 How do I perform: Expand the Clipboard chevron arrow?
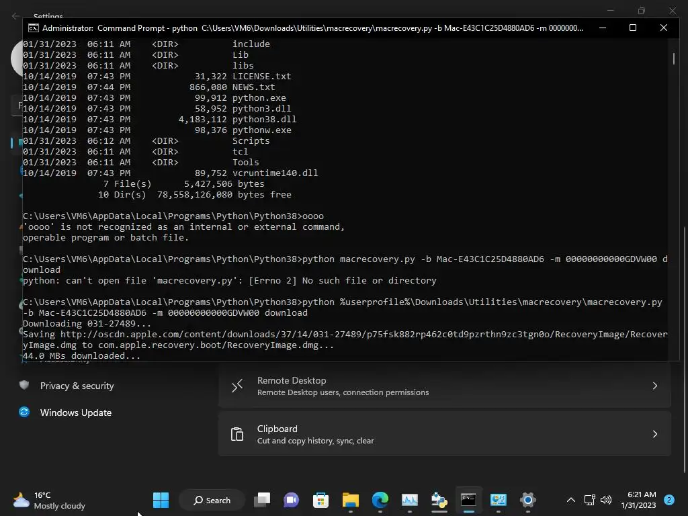tap(654, 434)
